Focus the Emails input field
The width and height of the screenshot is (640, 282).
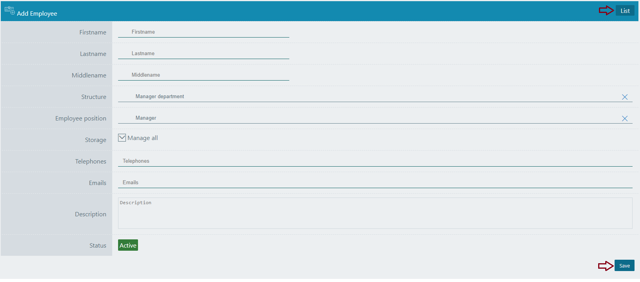[375, 183]
